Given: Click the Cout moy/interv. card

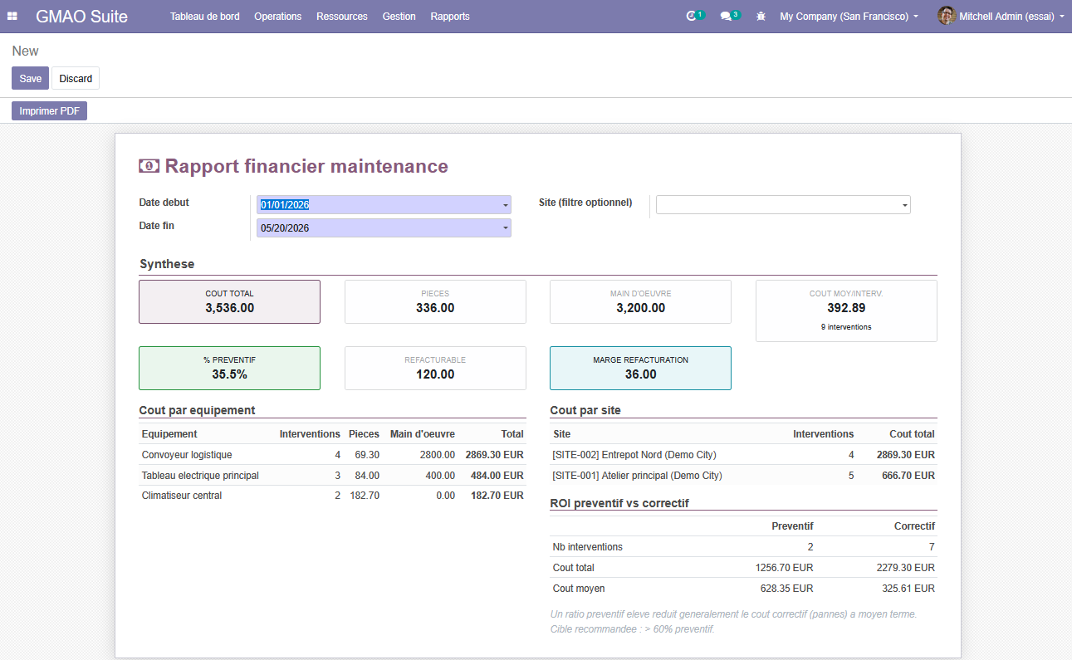Looking at the screenshot, I should tap(846, 310).
